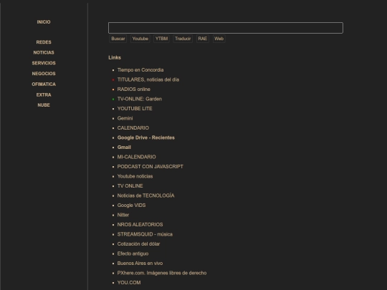Screen dimensions: 387x290
Task: Open the OFIMATICA sidebar section
Action: [44, 84]
